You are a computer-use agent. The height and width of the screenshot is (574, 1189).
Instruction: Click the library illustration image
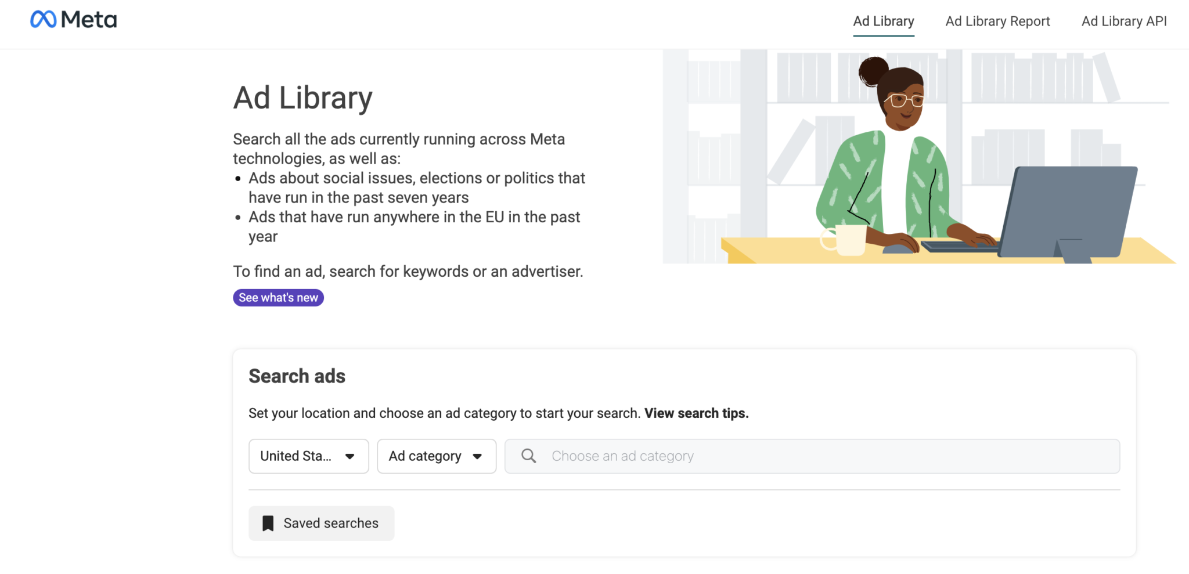coord(925,157)
